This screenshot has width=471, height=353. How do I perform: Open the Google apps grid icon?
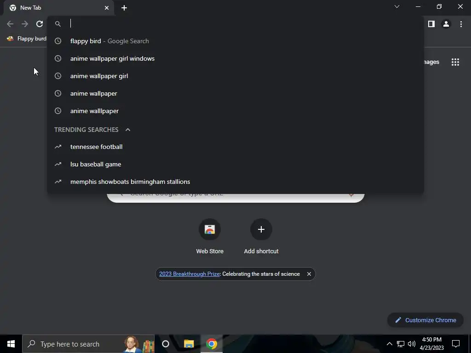pos(455,62)
